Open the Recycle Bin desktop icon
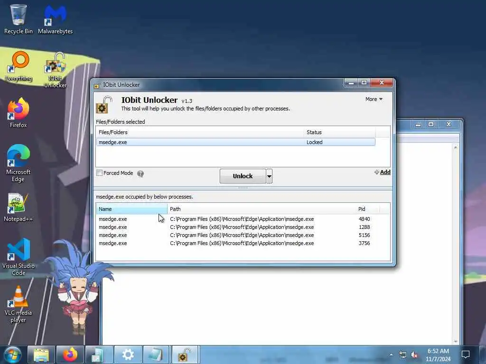The height and width of the screenshot is (364, 486). coord(19,19)
